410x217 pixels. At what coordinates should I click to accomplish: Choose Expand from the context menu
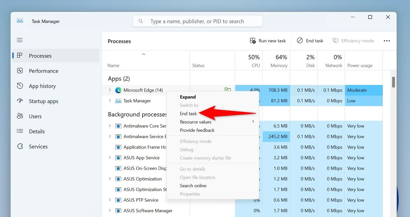click(213, 97)
